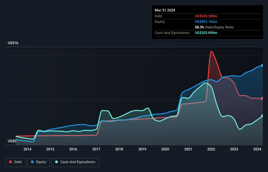Click the 2017 x-axis label
This screenshot has height=172, width=268.
click(96, 149)
